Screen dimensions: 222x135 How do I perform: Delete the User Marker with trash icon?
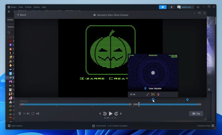click(x=158, y=94)
